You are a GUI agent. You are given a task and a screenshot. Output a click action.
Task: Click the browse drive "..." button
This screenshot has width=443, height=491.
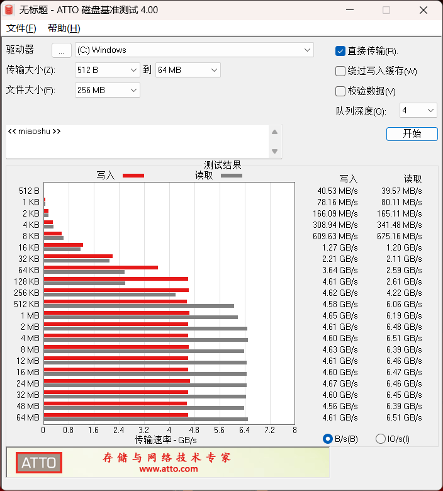[x=61, y=50]
